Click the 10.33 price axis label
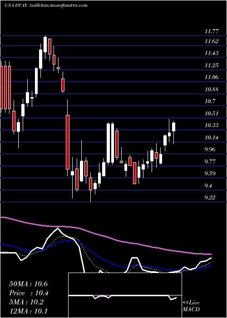The image size is (227, 318). (x=212, y=125)
